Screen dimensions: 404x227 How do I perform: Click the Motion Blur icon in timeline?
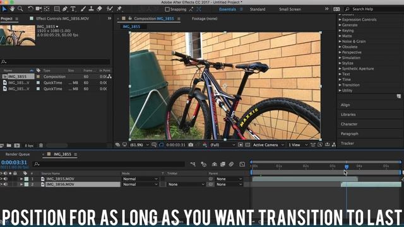[231, 164]
